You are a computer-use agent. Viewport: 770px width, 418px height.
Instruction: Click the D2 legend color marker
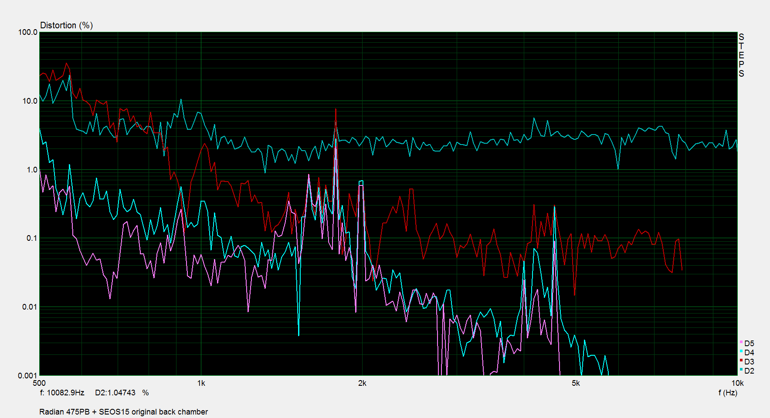click(x=741, y=370)
